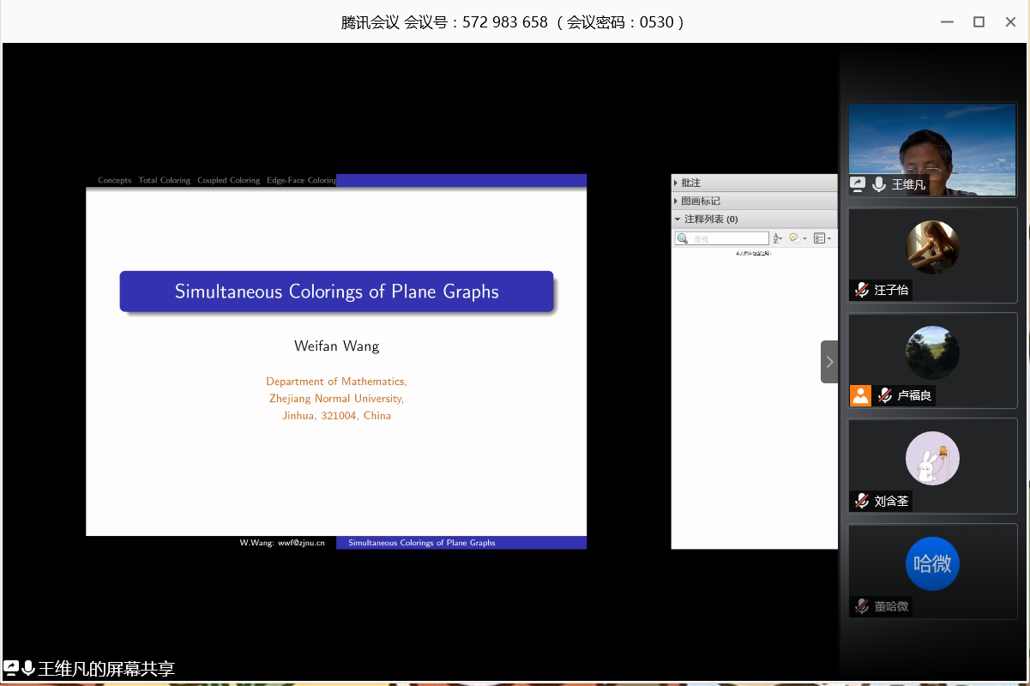Go to the Total Coloring slide section
Screen dimensions: 1030x686
(164, 181)
